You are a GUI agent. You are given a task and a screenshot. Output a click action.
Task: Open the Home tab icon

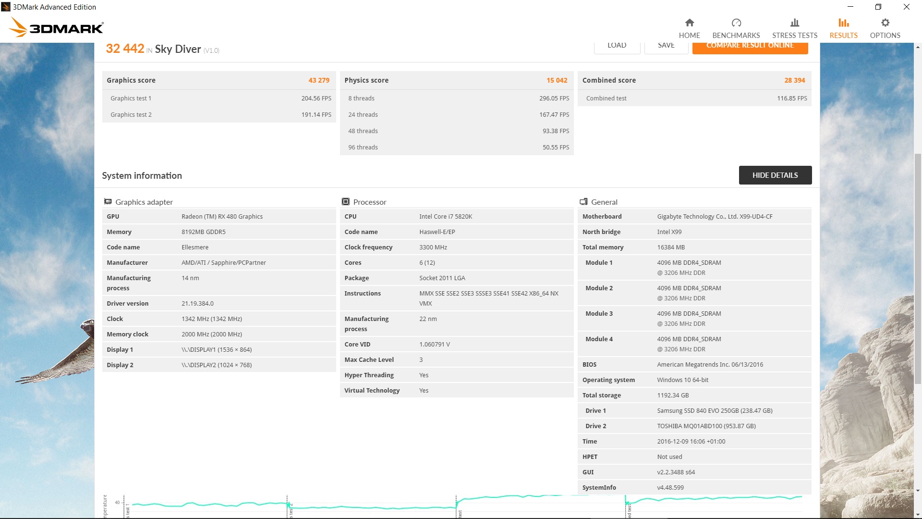689,23
